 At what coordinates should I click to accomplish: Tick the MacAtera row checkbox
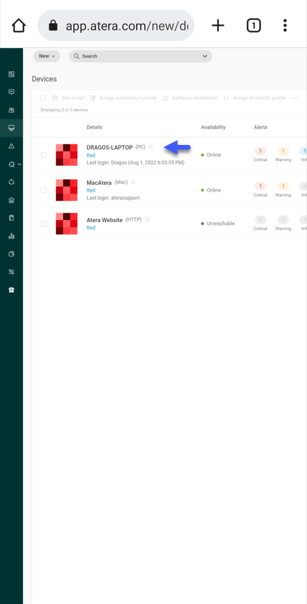[x=43, y=190]
